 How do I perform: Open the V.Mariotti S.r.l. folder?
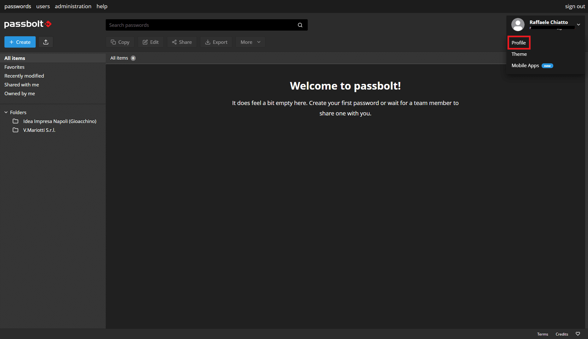click(39, 130)
